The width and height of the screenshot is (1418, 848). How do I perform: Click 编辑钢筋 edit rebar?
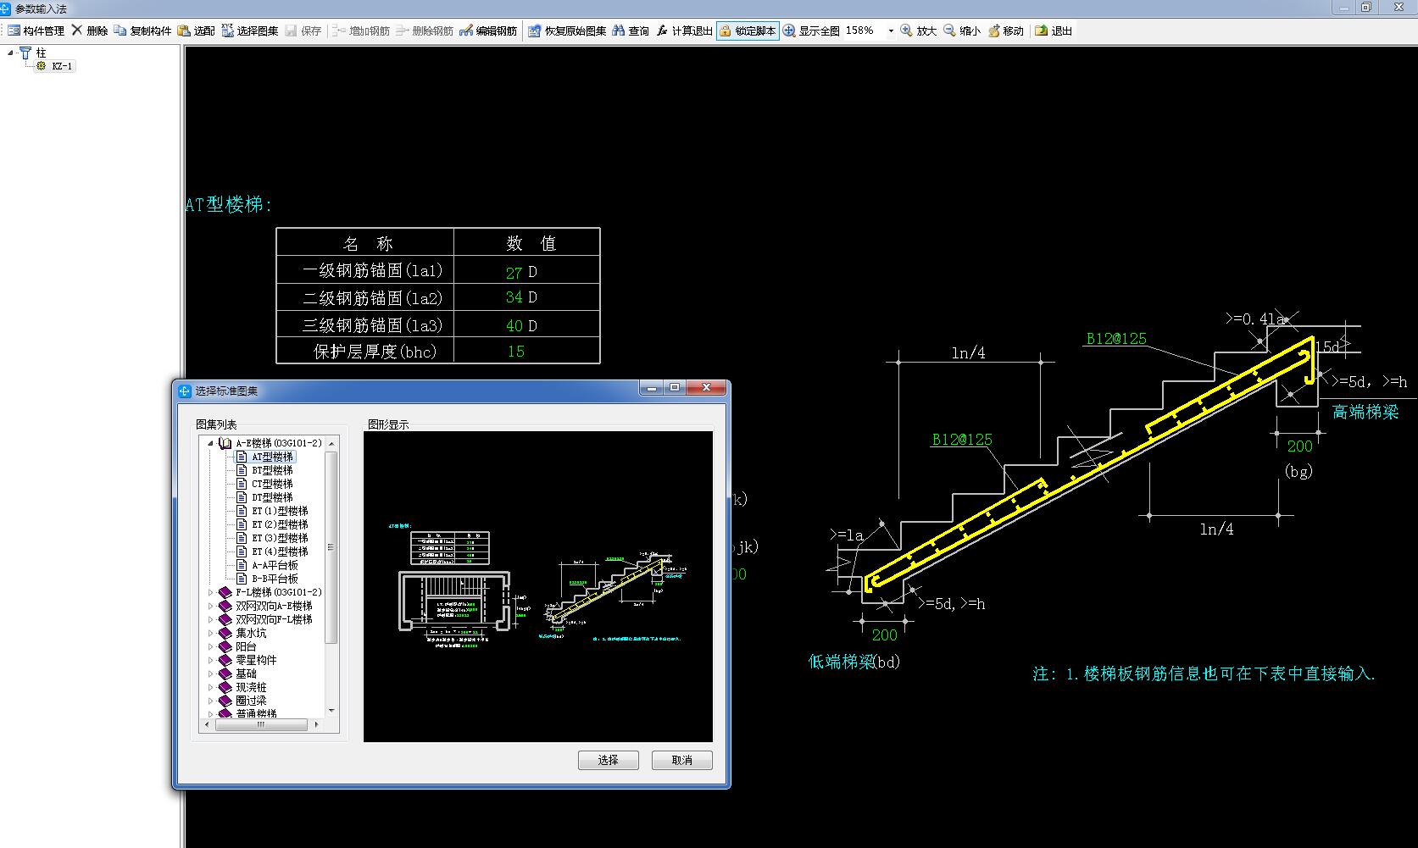(x=488, y=30)
